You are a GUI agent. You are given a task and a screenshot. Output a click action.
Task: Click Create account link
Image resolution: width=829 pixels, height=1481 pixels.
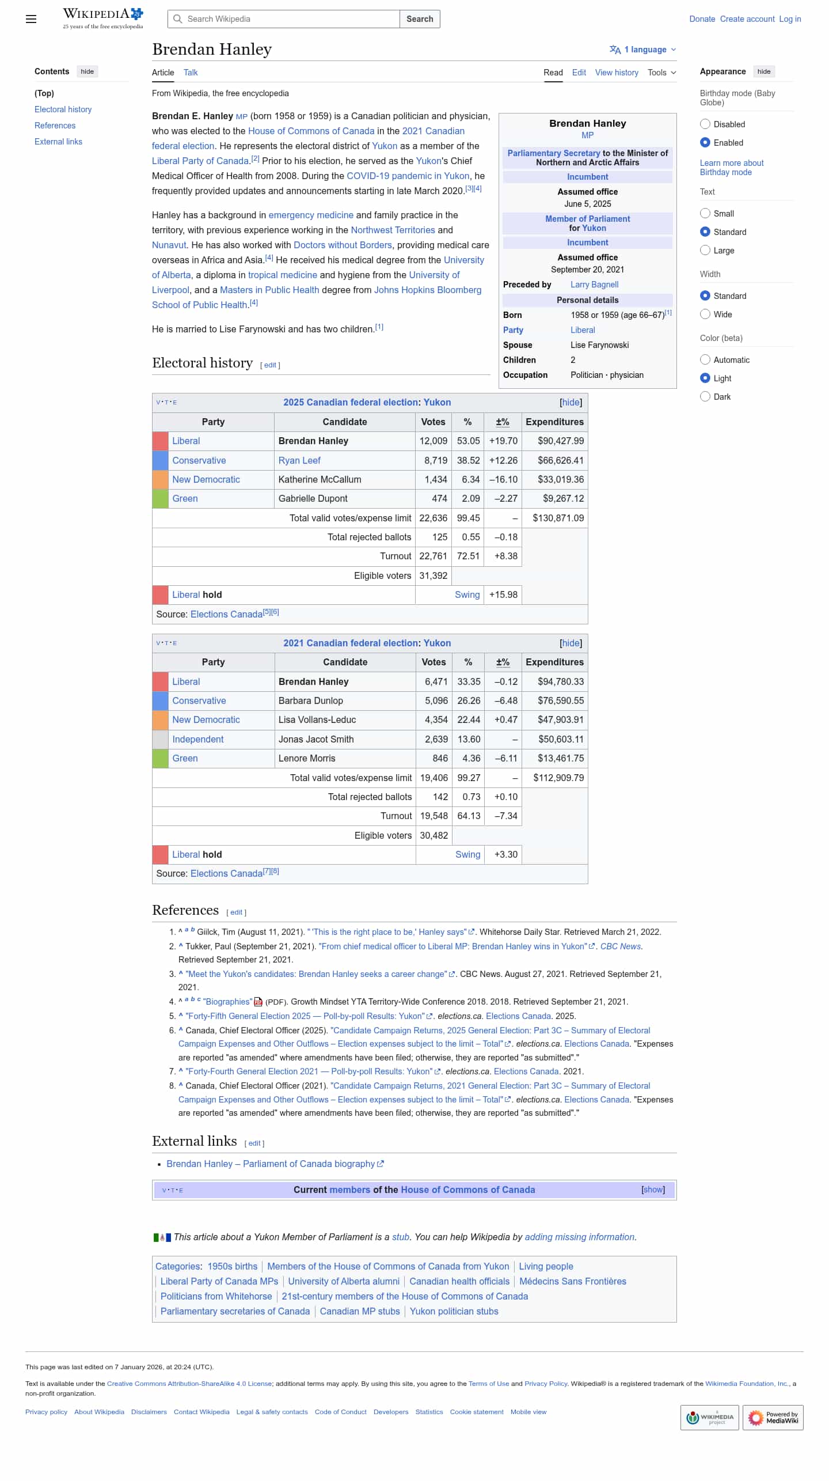pyautogui.click(x=747, y=19)
